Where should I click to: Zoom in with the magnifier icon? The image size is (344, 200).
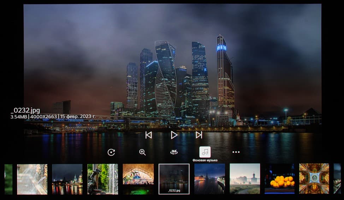click(x=142, y=152)
